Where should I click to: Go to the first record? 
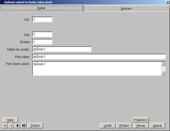5,126
